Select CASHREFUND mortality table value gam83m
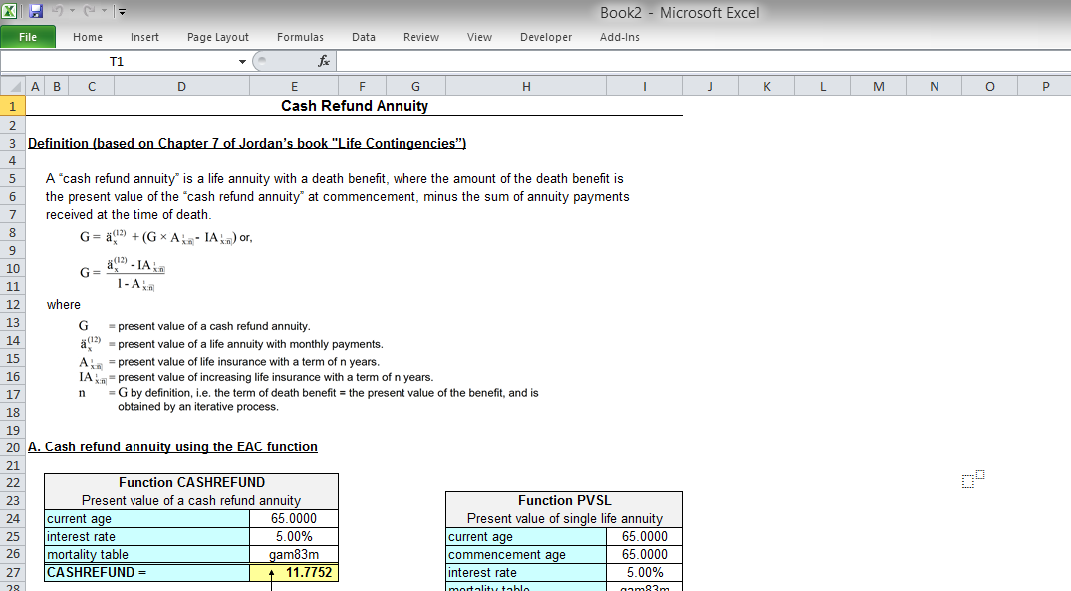The height and width of the screenshot is (591, 1071). 294,554
